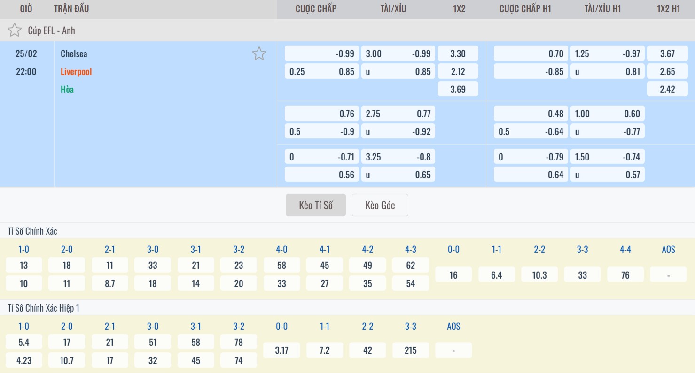Bet on full-time 0-0 score odds 16
This screenshot has width=695, height=373.
453,274
